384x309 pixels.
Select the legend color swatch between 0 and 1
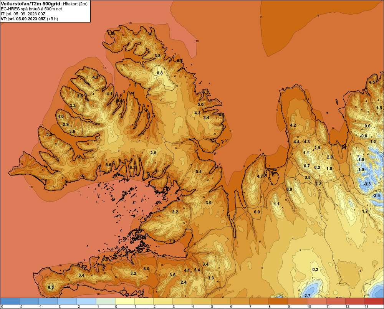click(125, 301)
